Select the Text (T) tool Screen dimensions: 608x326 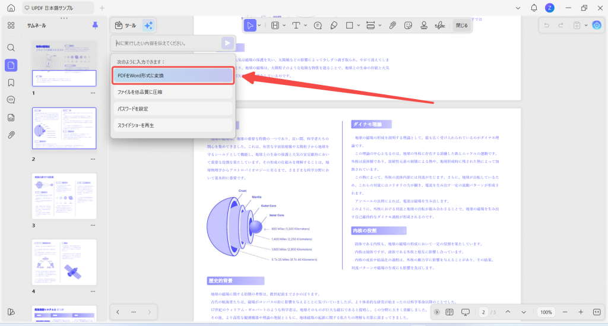tap(296, 26)
